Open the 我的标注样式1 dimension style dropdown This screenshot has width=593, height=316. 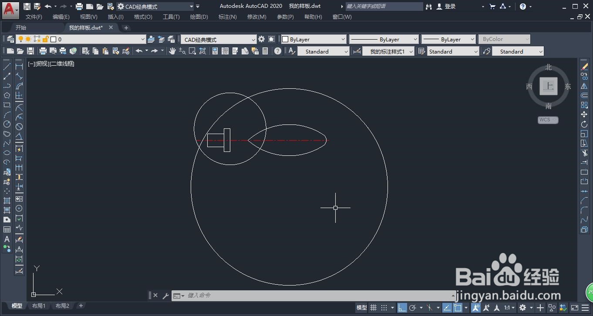pyautogui.click(x=411, y=51)
